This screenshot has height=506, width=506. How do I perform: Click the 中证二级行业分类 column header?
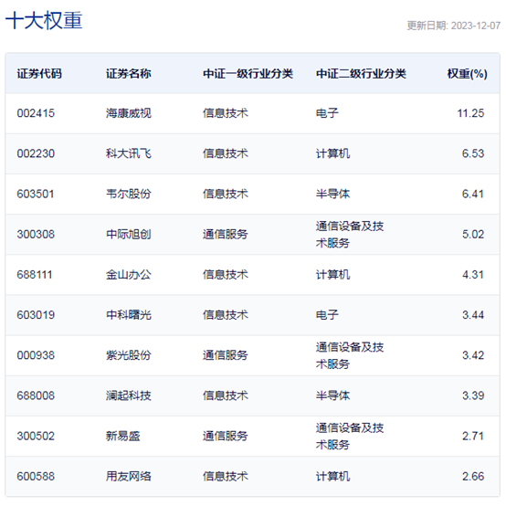(361, 74)
